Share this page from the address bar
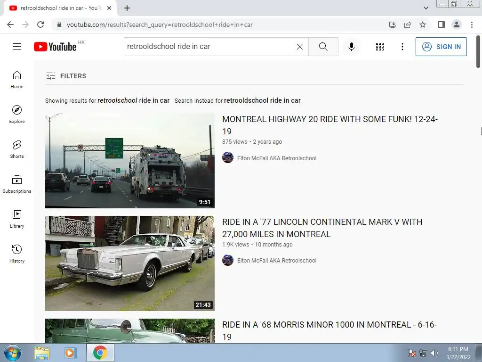482x362 pixels. (408, 25)
